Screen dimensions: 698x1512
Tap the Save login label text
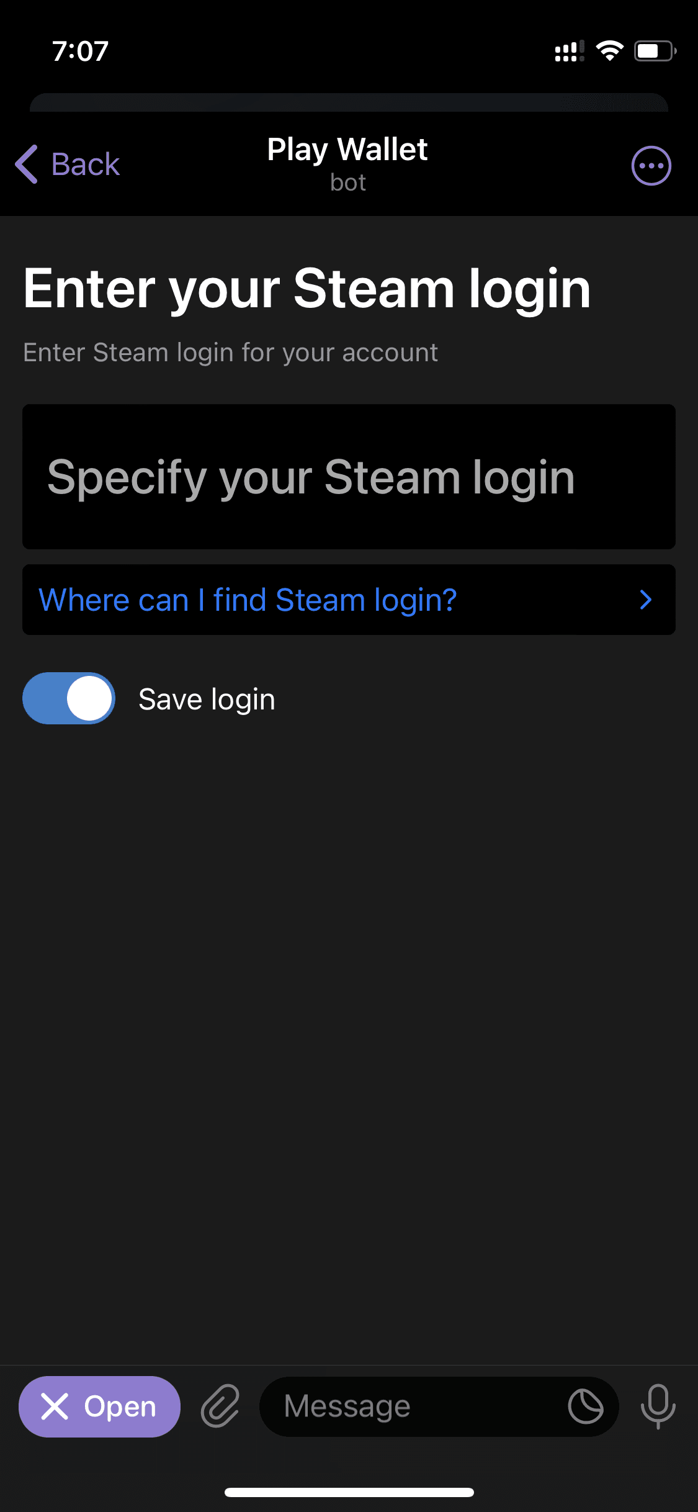tap(207, 700)
